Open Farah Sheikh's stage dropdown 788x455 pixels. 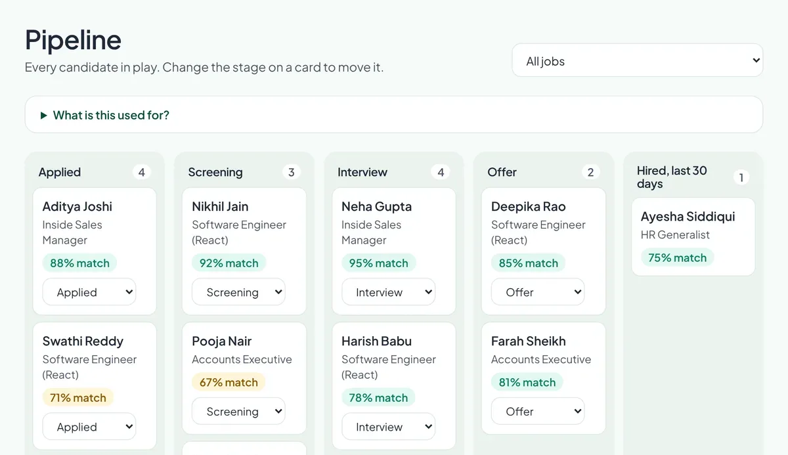pos(538,412)
